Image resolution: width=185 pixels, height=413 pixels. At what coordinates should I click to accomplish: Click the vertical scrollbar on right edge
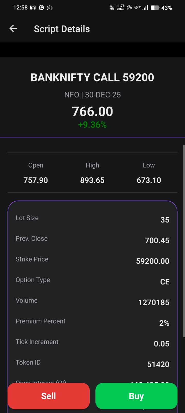pyautogui.click(x=184, y=241)
